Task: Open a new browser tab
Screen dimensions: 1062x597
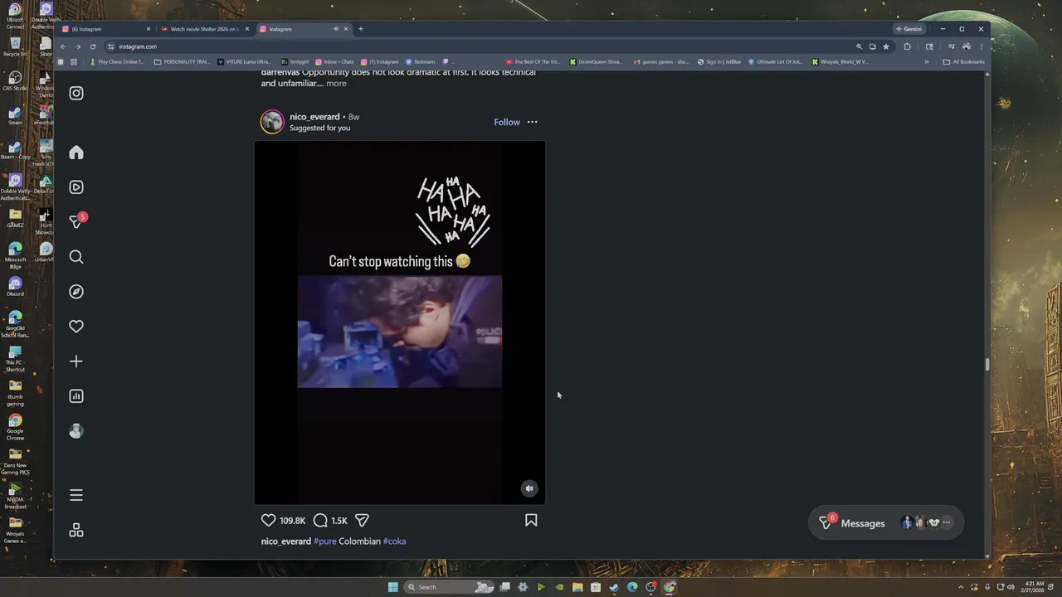Action: coord(360,29)
